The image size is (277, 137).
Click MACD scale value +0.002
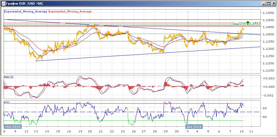(x=268, y=78)
